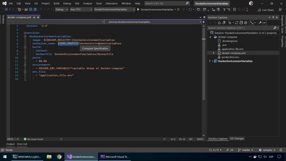Click the Solution Explorer search magnifier icon
This screenshot has width=286, height=161.
coord(275,28)
